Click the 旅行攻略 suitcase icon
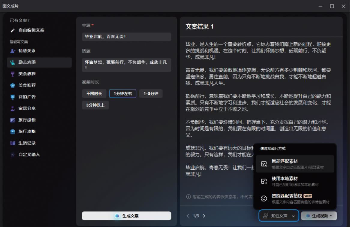Image resolution: width=350 pixels, height=227 pixels. click(x=13, y=132)
